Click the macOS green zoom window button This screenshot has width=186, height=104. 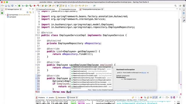pyautogui.click(x=7, y=2)
